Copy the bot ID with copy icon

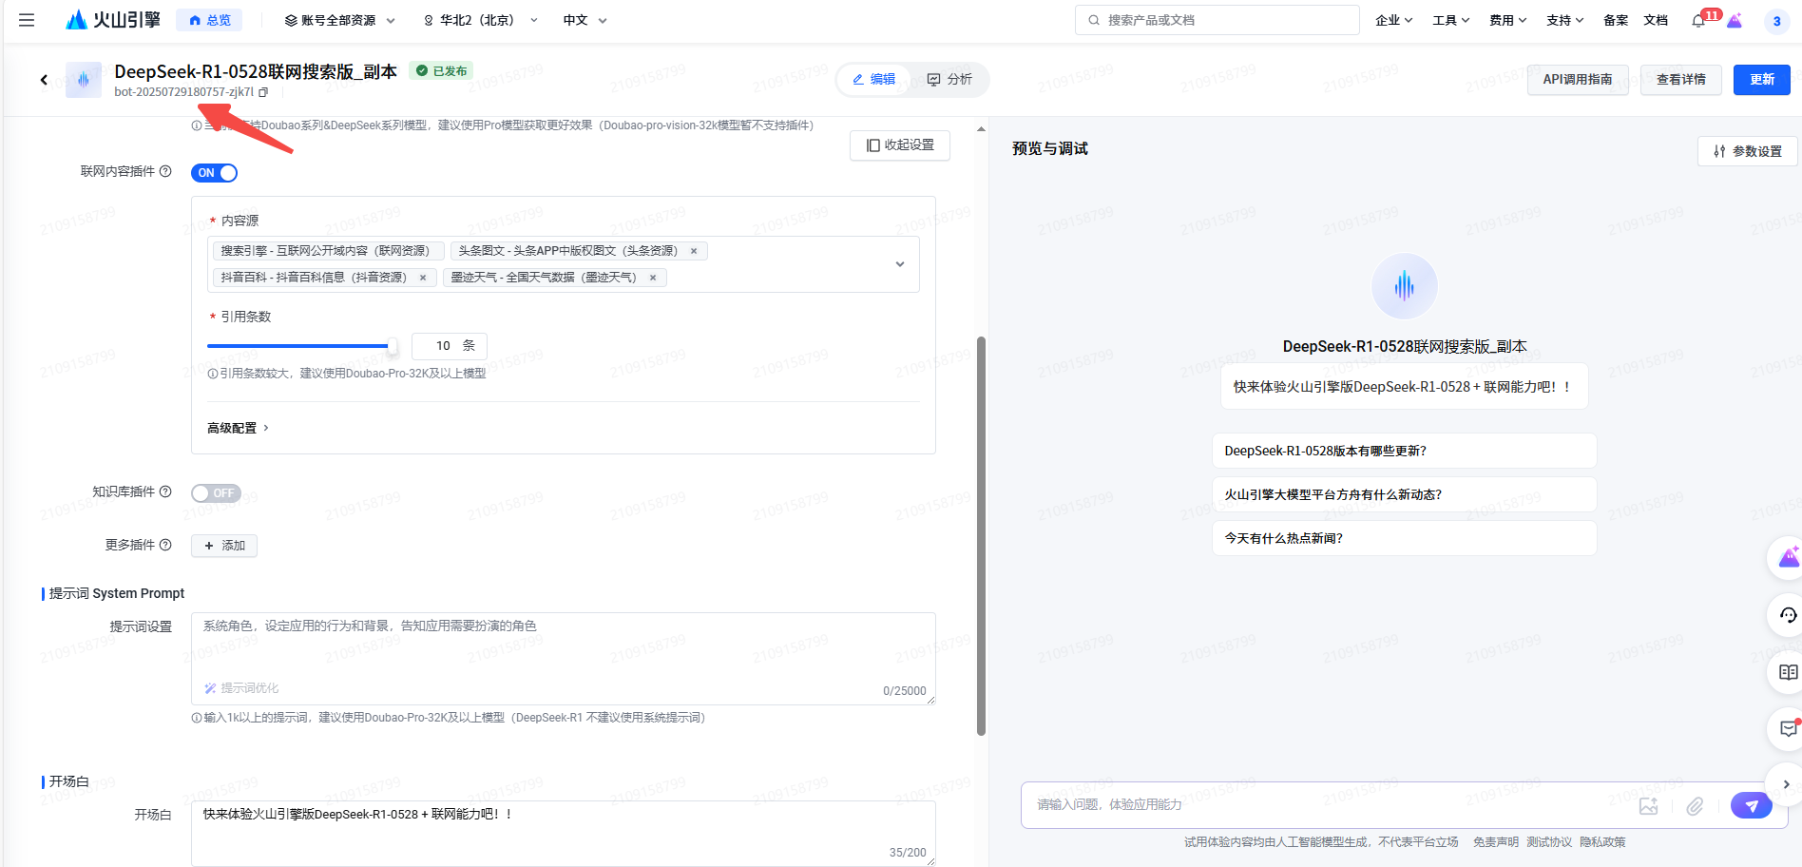pyautogui.click(x=263, y=92)
